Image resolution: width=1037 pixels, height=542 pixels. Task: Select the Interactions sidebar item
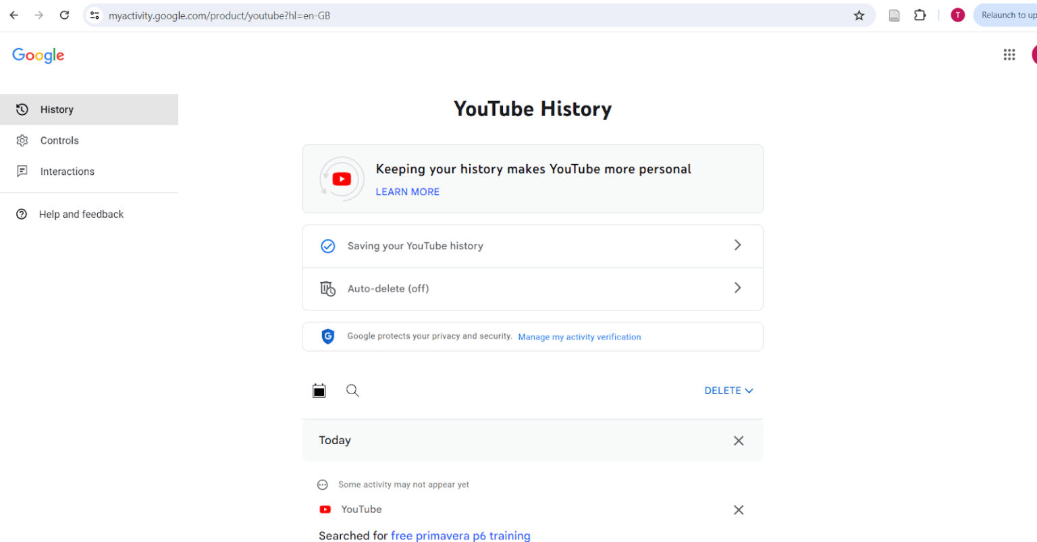point(67,171)
